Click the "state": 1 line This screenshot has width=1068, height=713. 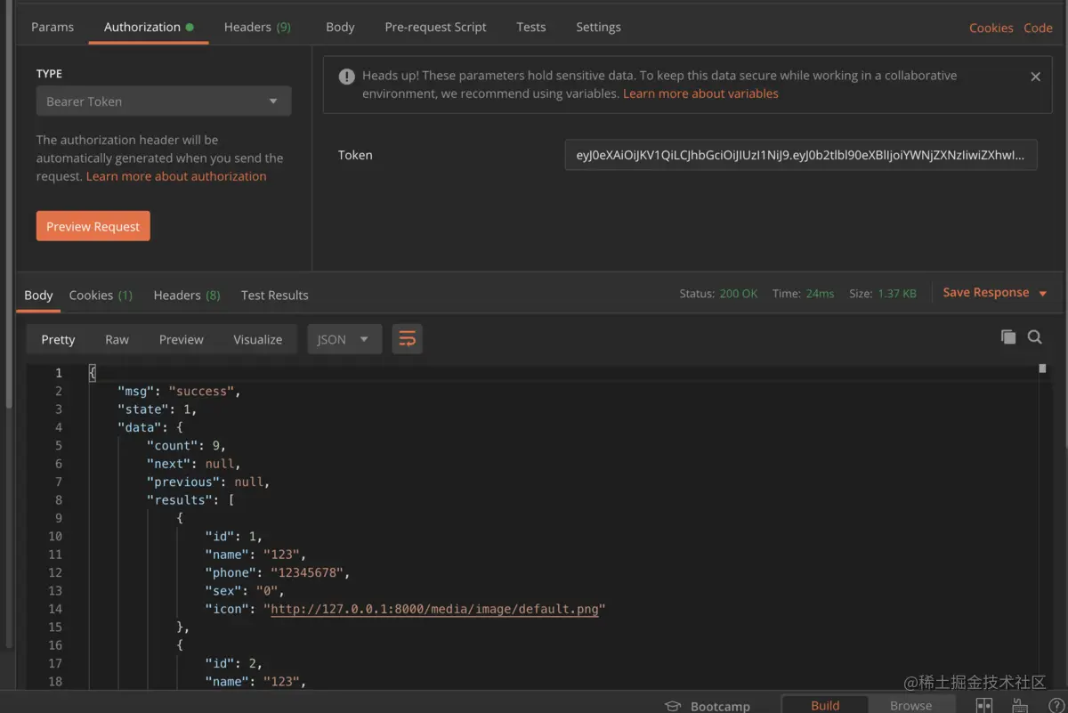click(x=157, y=409)
